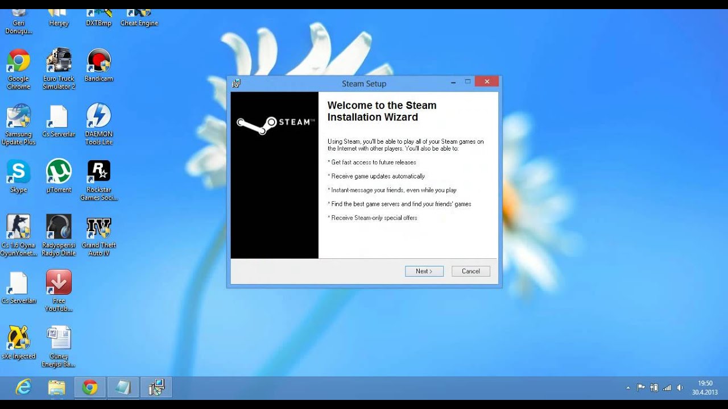Open the Action Center flag icon

pos(641,388)
